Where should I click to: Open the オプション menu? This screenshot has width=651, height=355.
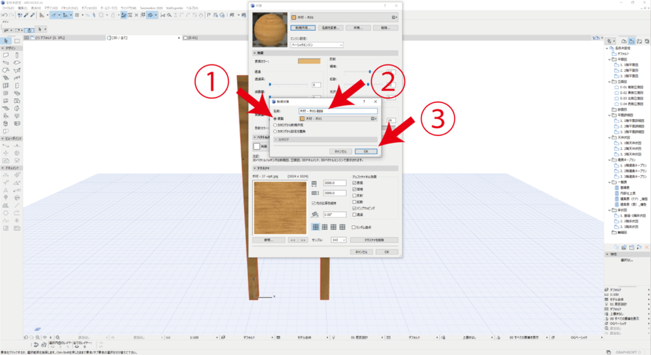pyautogui.click(x=89, y=8)
